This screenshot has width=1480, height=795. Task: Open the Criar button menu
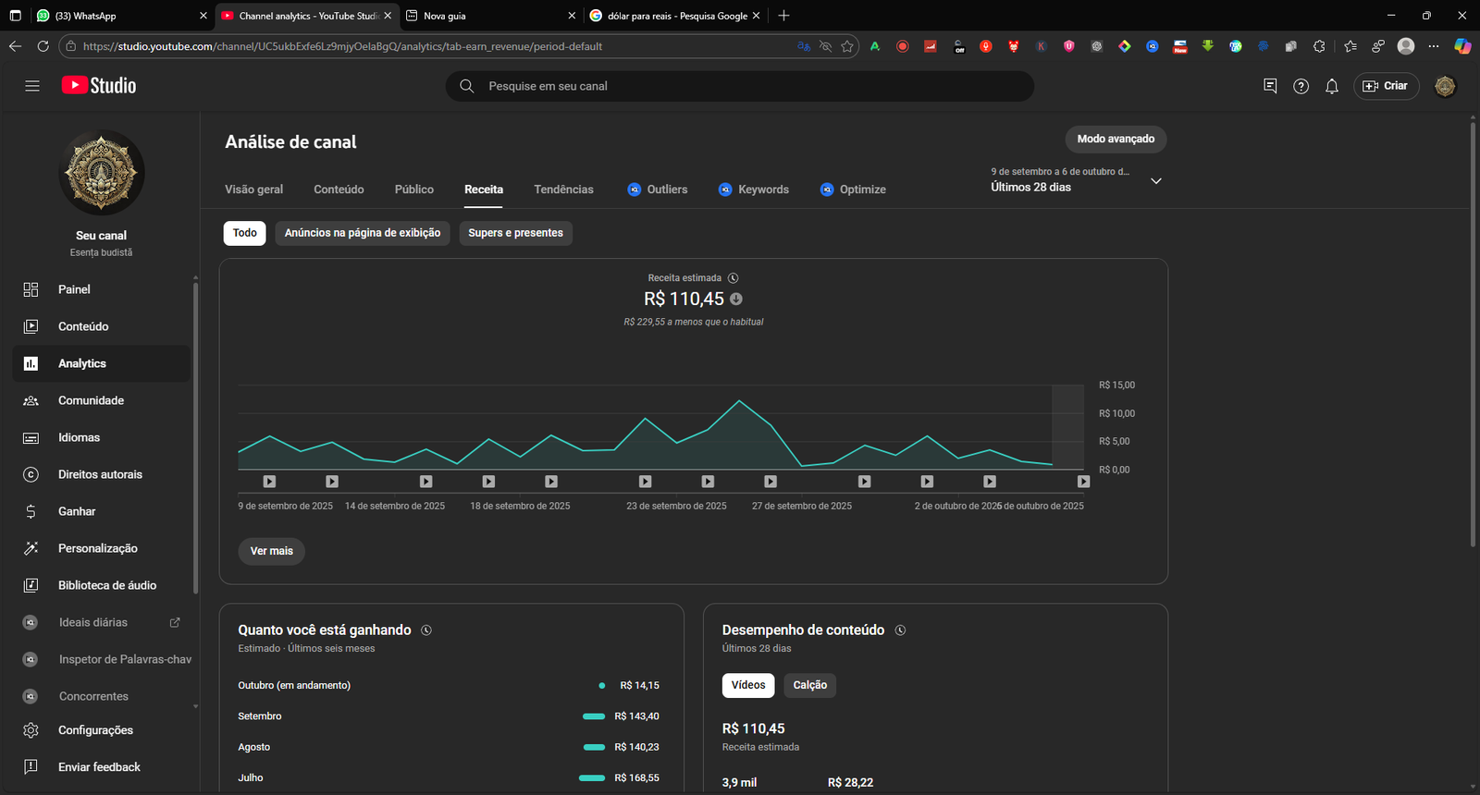(x=1386, y=86)
